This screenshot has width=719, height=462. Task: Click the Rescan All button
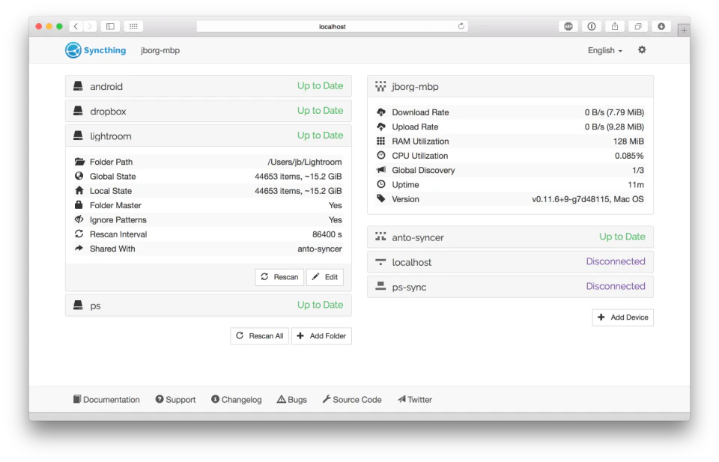pos(259,335)
